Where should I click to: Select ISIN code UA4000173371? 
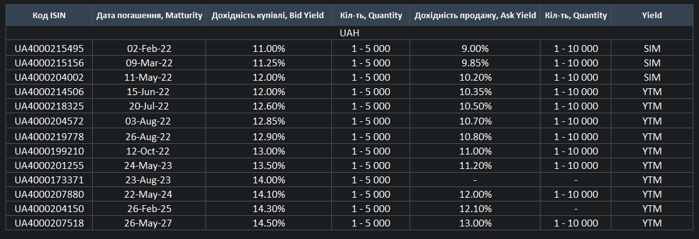point(49,180)
